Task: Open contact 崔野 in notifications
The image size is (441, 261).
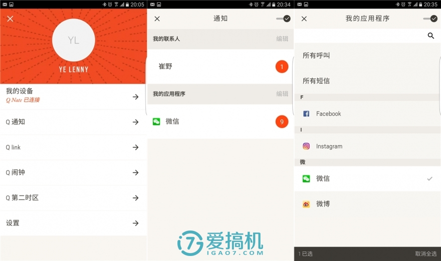Action: (x=220, y=66)
